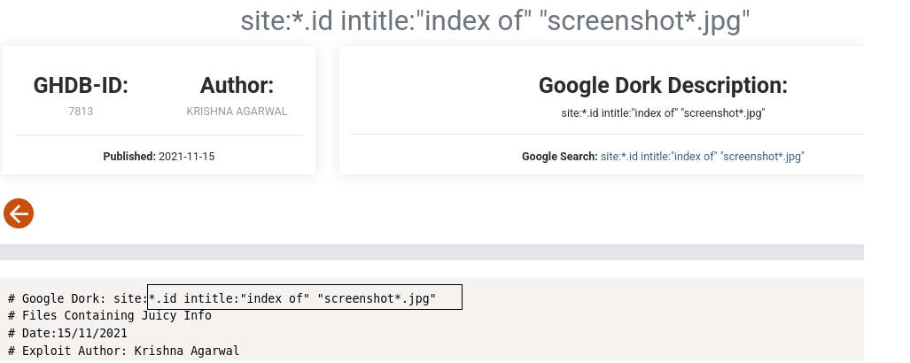Click author name Krishna Agarwal
This screenshot has width=910, height=363.
(x=237, y=112)
